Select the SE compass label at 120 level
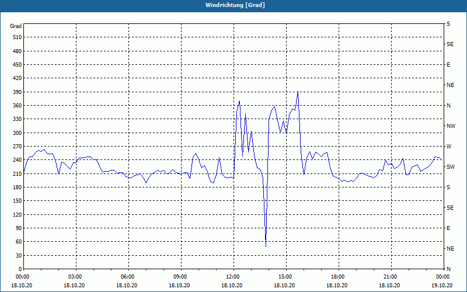The width and height of the screenshot is (467, 292). tap(450, 208)
